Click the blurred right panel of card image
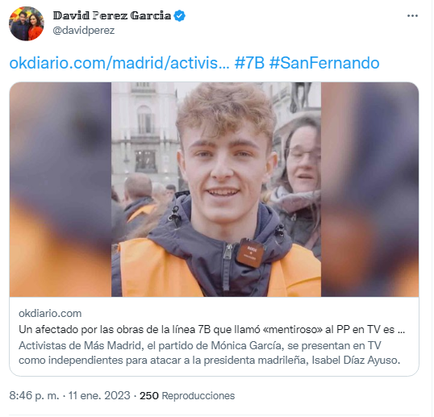This screenshot has width=434, height=417. tap(369, 190)
